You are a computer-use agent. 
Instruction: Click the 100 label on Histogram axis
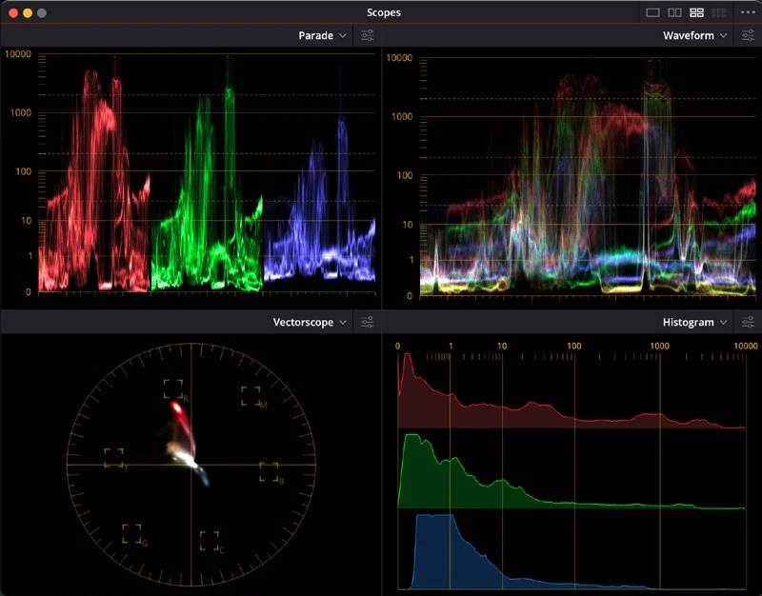click(574, 346)
